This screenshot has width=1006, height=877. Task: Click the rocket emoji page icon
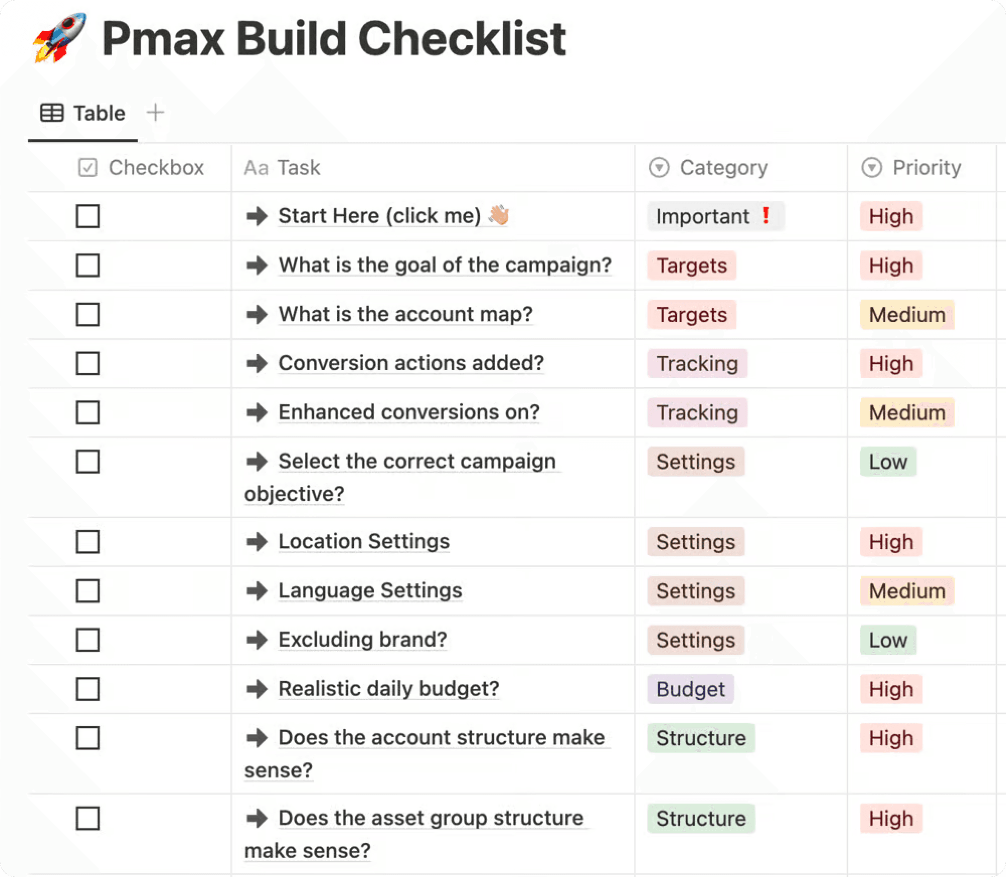(59, 38)
